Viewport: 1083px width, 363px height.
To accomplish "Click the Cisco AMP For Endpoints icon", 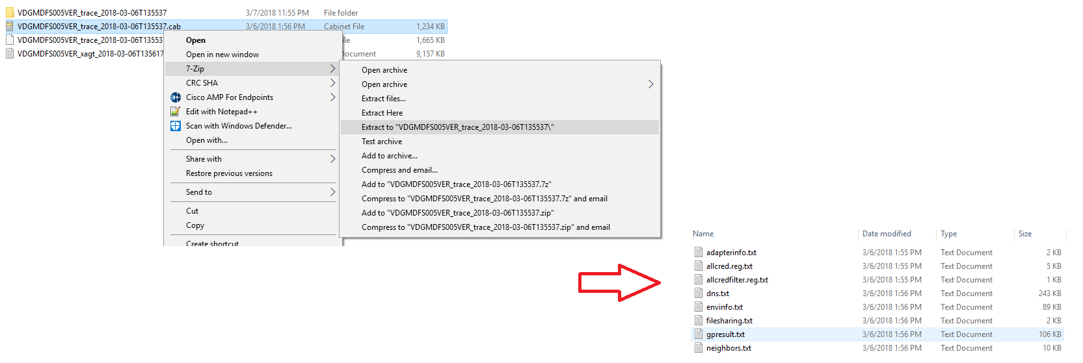I will pos(176,97).
